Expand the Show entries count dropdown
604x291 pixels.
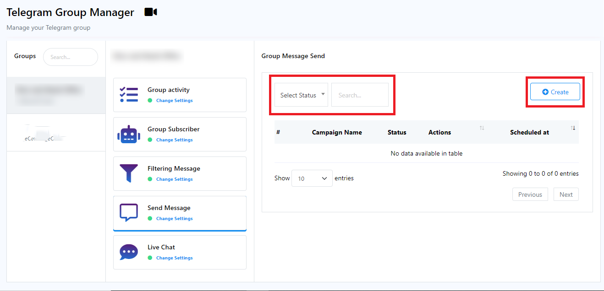pyautogui.click(x=312, y=178)
